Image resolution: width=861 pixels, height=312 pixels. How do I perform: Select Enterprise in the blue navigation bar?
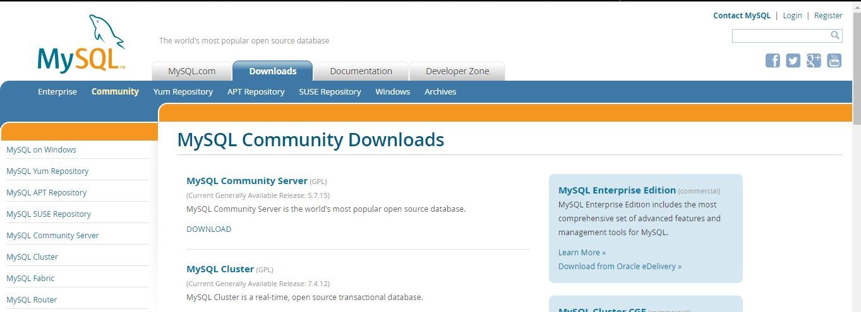pos(57,91)
